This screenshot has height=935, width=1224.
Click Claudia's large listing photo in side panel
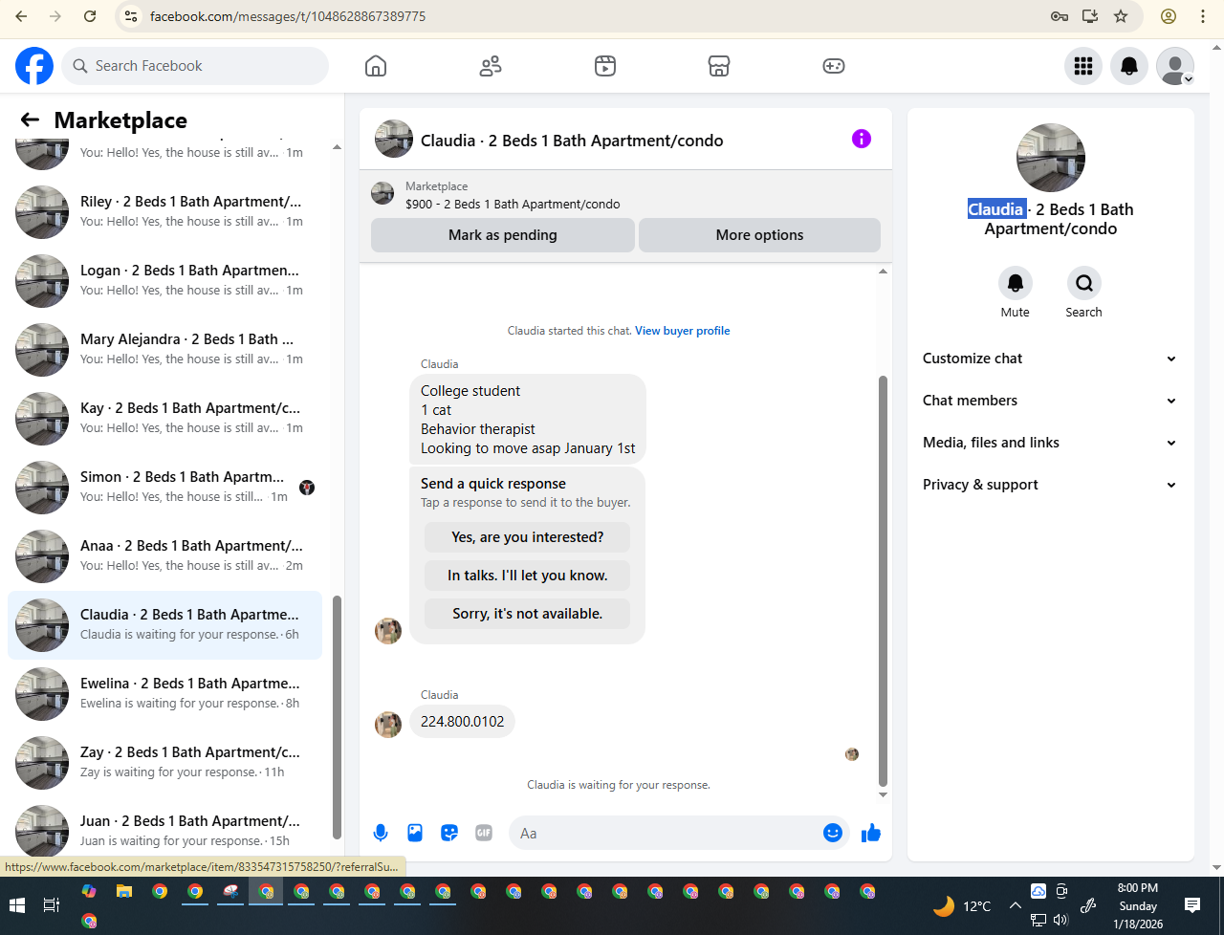tap(1051, 158)
